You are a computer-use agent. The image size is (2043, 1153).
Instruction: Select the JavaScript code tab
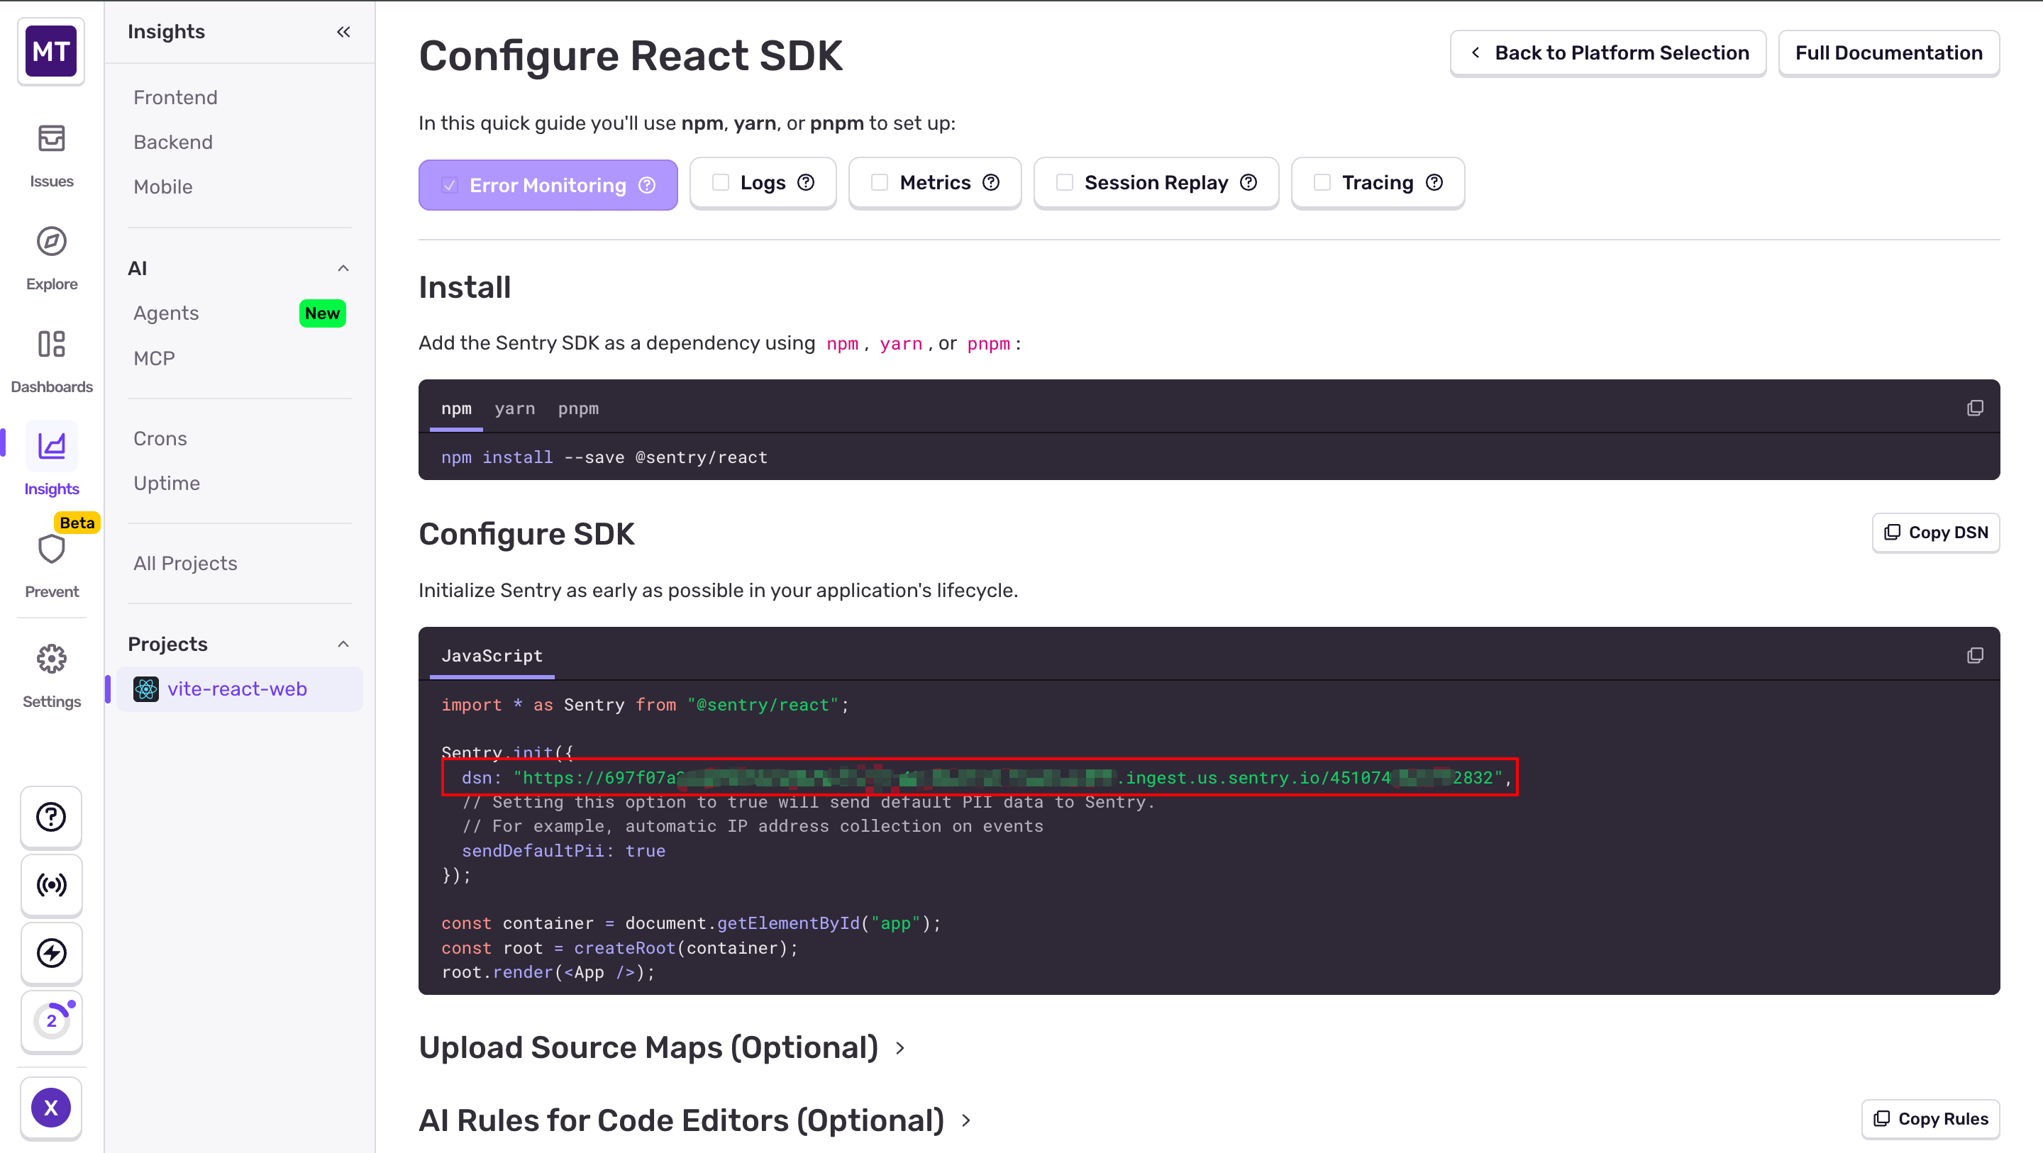point(492,656)
